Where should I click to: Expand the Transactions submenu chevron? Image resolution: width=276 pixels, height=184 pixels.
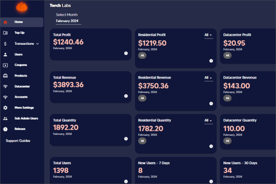pos(38,44)
